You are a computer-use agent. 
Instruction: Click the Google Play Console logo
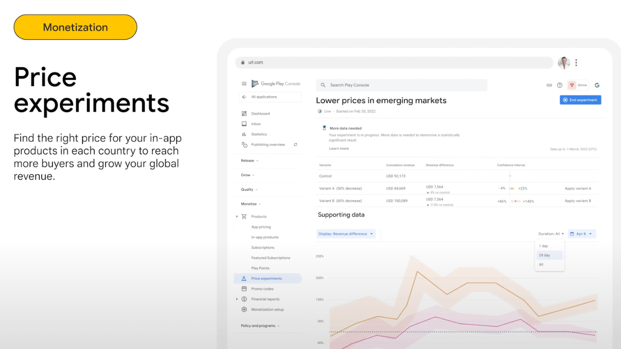[x=276, y=84]
